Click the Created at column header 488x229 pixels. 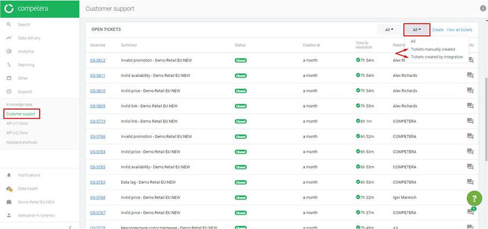click(x=311, y=45)
